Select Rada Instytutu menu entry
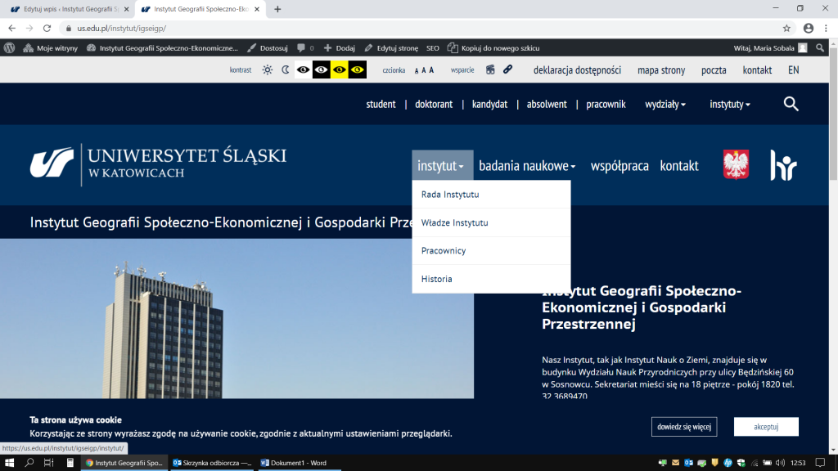The image size is (838, 471). pos(491,195)
